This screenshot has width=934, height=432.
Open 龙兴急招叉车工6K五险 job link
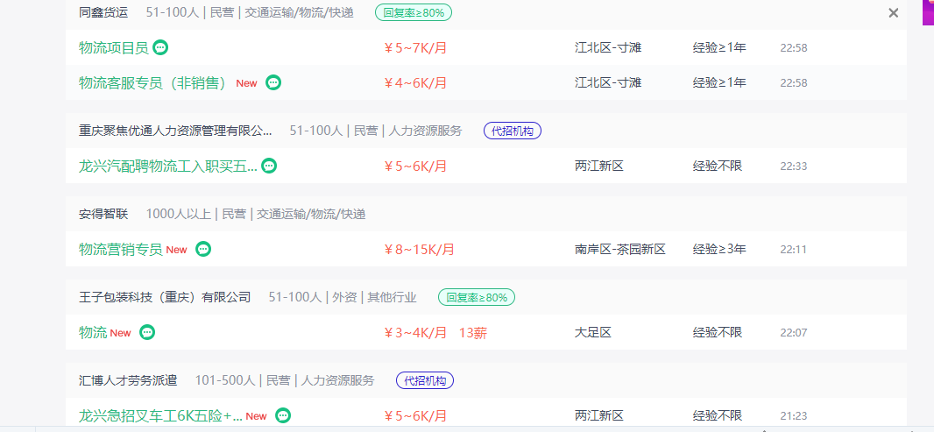pos(160,415)
